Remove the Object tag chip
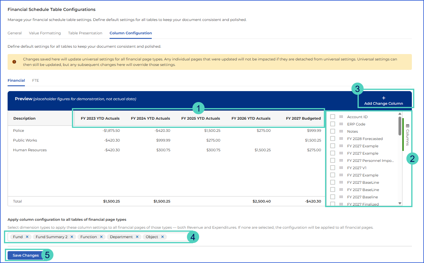424x263 pixels. [162, 237]
